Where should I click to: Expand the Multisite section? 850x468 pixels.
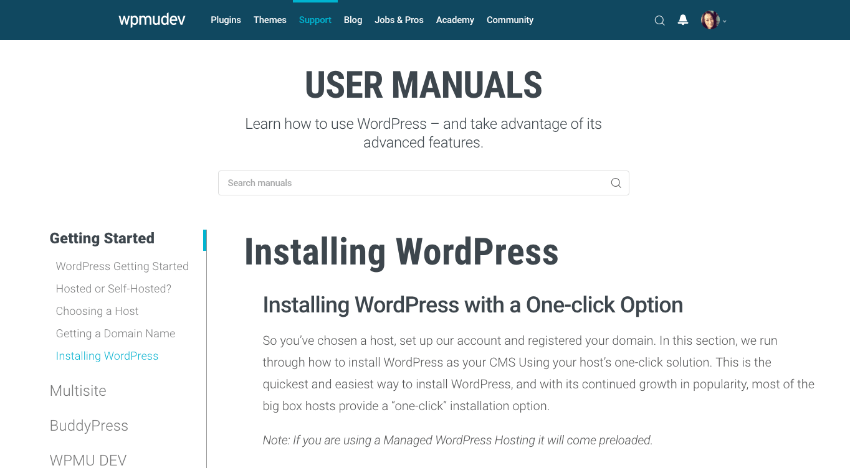[x=78, y=391]
